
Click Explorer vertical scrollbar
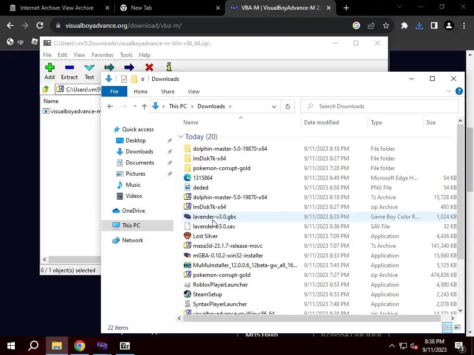click(460, 192)
